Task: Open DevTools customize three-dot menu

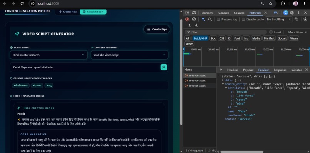Action: 299,13
